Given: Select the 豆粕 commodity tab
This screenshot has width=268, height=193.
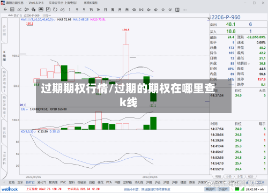Looking at the screenshot, I should (x=12, y=182).
